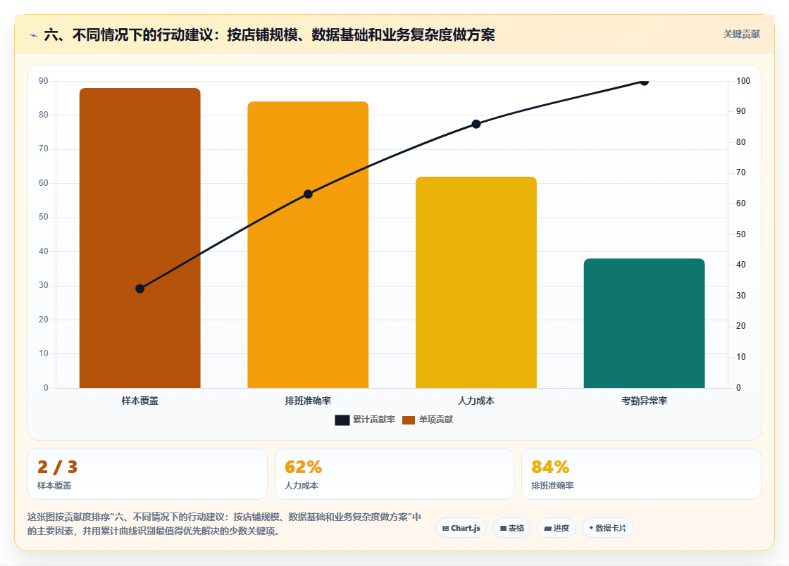
Task: Click the 样本覆盖 x-axis label
Action: pos(140,401)
